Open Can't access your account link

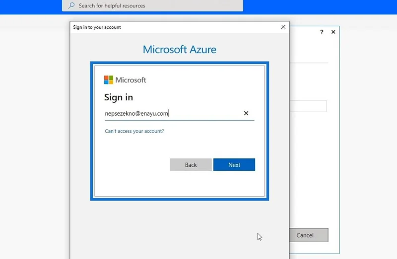click(x=134, y=131)
